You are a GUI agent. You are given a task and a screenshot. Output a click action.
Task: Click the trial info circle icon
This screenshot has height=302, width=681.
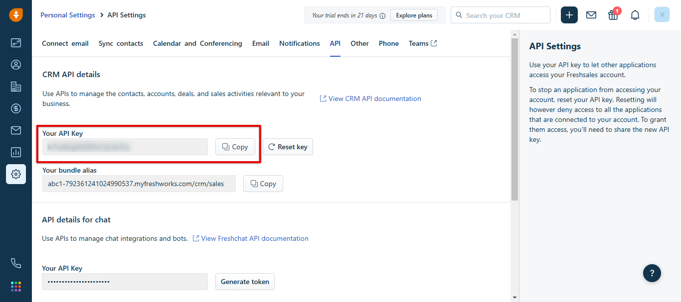coord(383,15)
